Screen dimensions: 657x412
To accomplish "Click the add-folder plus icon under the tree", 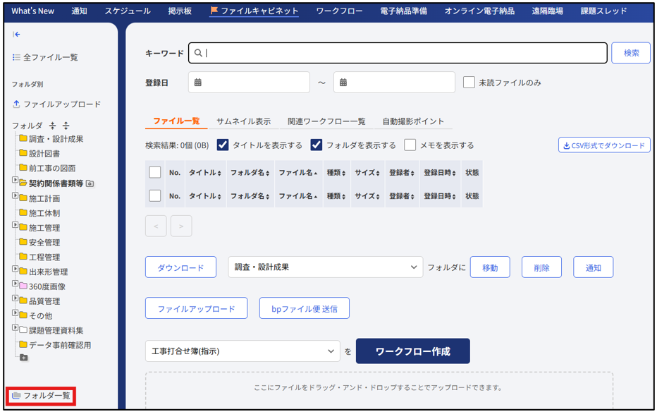I will [24, 358].
